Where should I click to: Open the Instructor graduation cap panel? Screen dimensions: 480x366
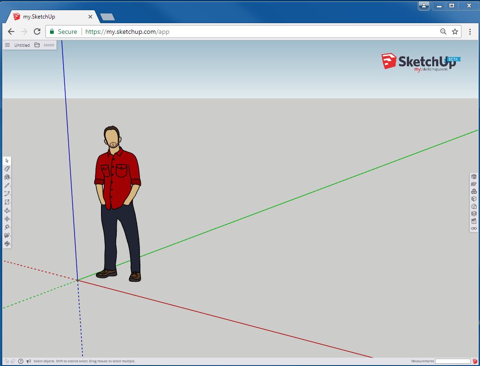(474, 184)
